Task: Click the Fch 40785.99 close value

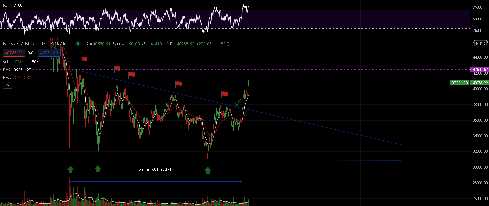Action: 182,44
